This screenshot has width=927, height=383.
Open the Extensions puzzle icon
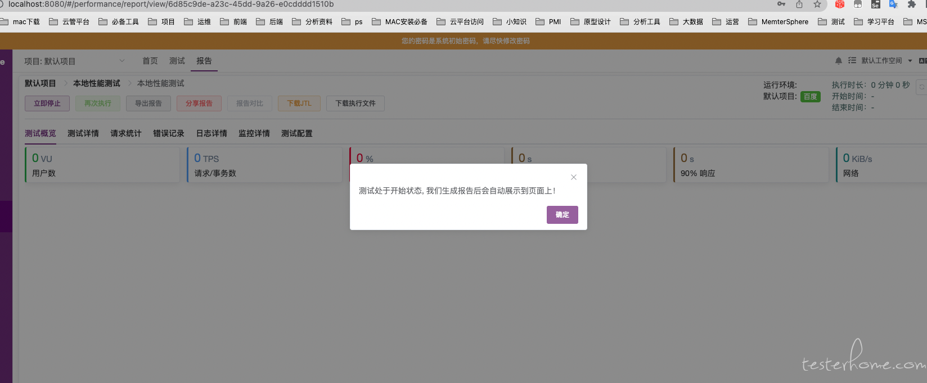(x=912, y=4)
